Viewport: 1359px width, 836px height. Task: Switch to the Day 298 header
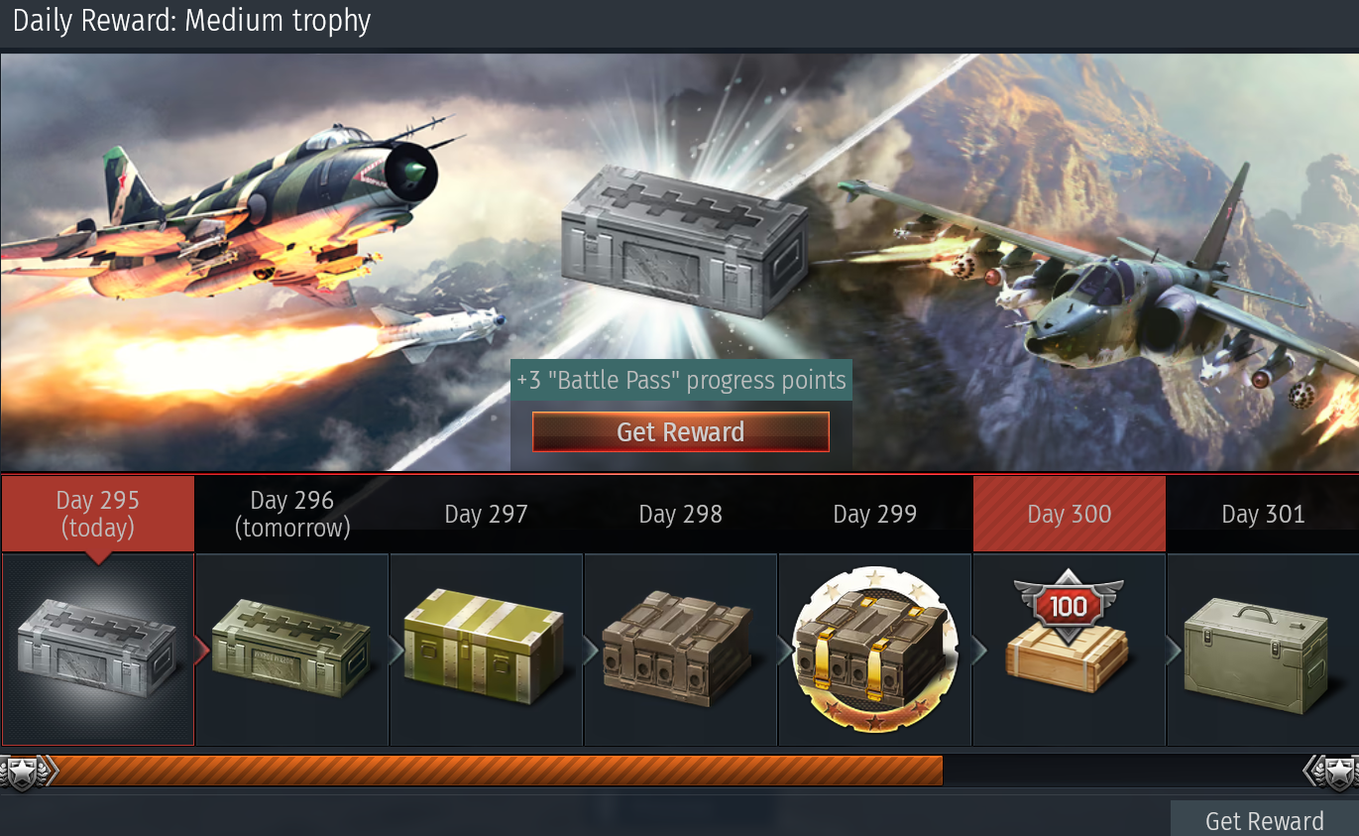[680, 514]
